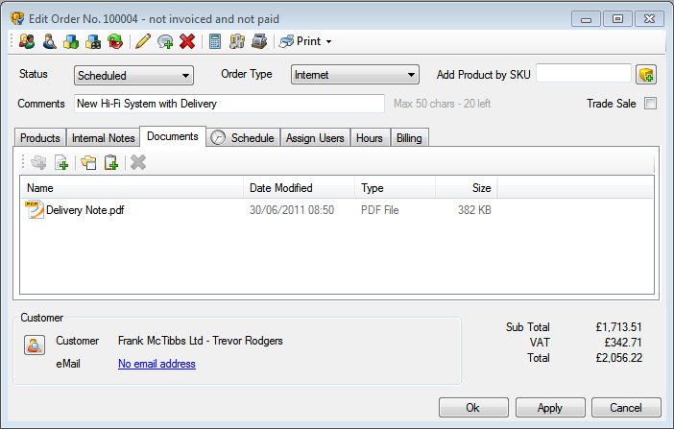Click the add comment speech bubble icon

(165, 41)
